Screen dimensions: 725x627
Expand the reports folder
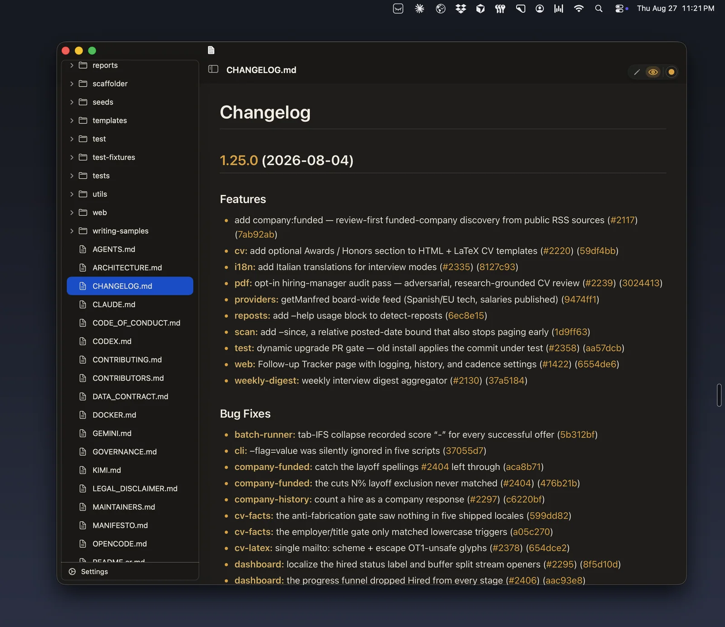pos(72,65)
